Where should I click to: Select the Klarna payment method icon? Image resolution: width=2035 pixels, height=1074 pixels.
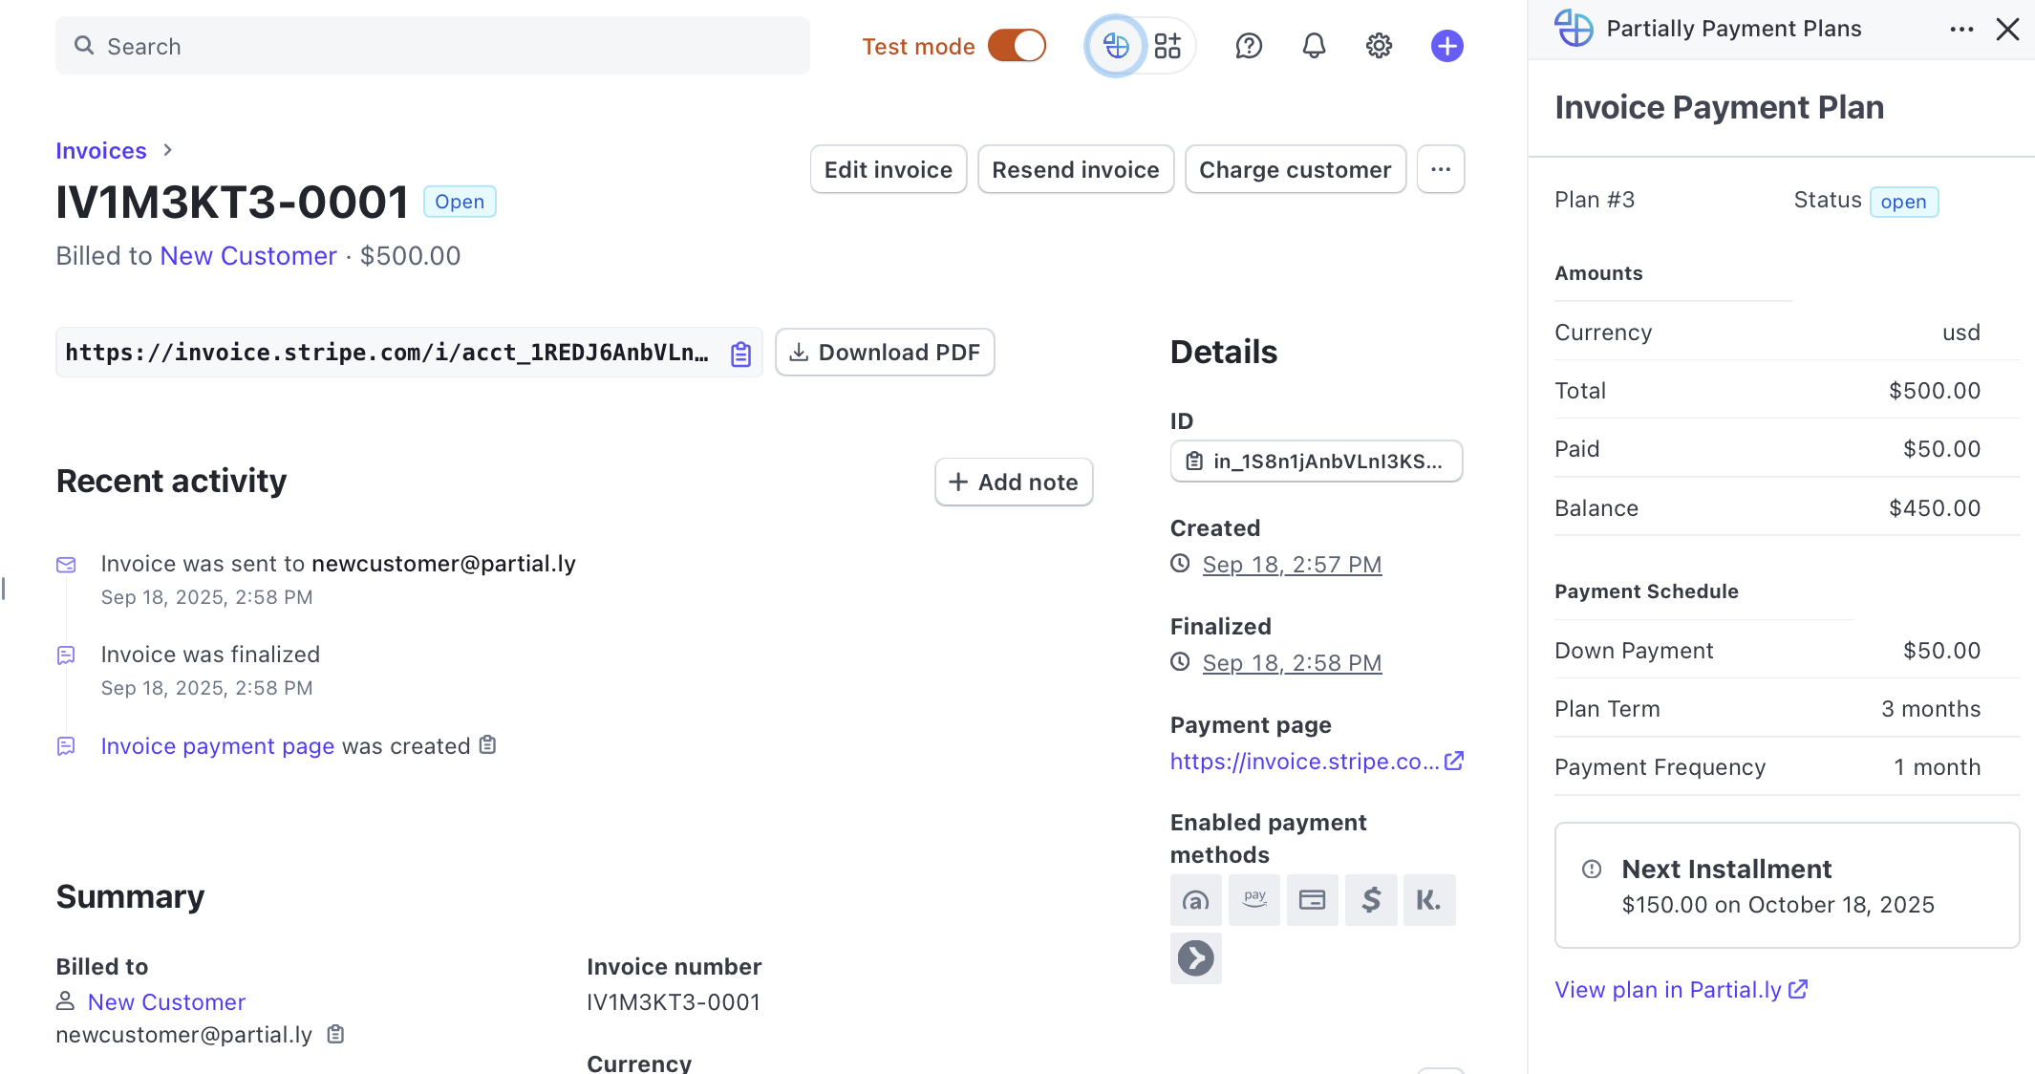[1428, 900]
